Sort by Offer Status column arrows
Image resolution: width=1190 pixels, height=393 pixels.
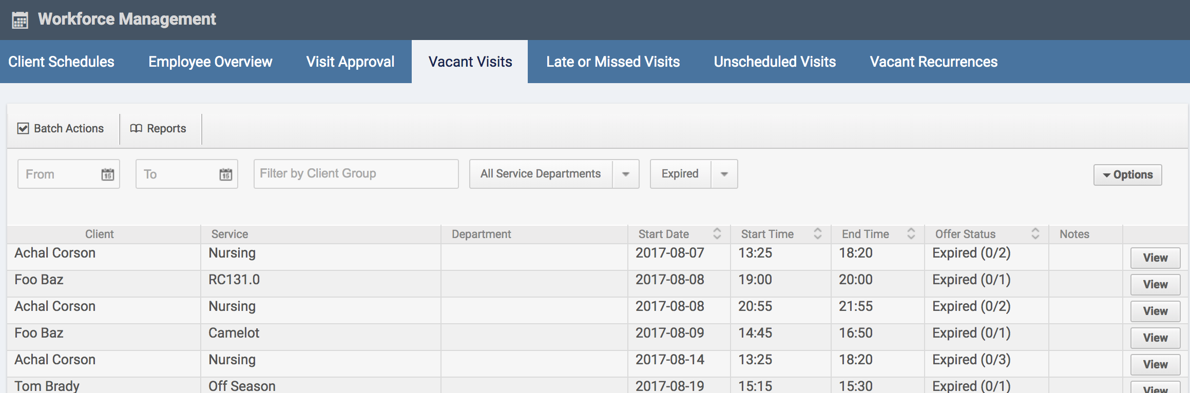coord(1035,234)
